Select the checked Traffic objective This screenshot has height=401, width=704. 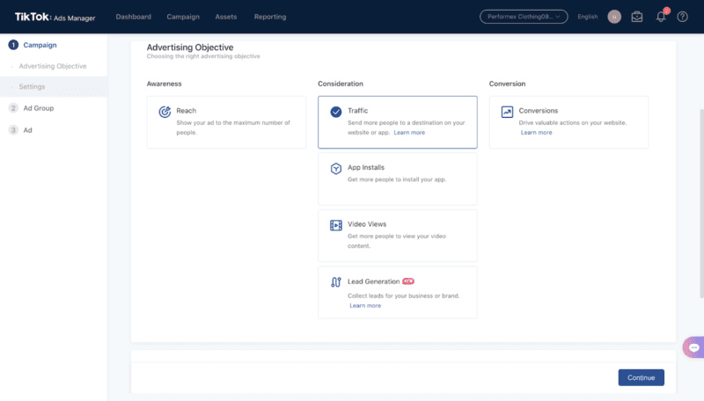coord(397,121)
